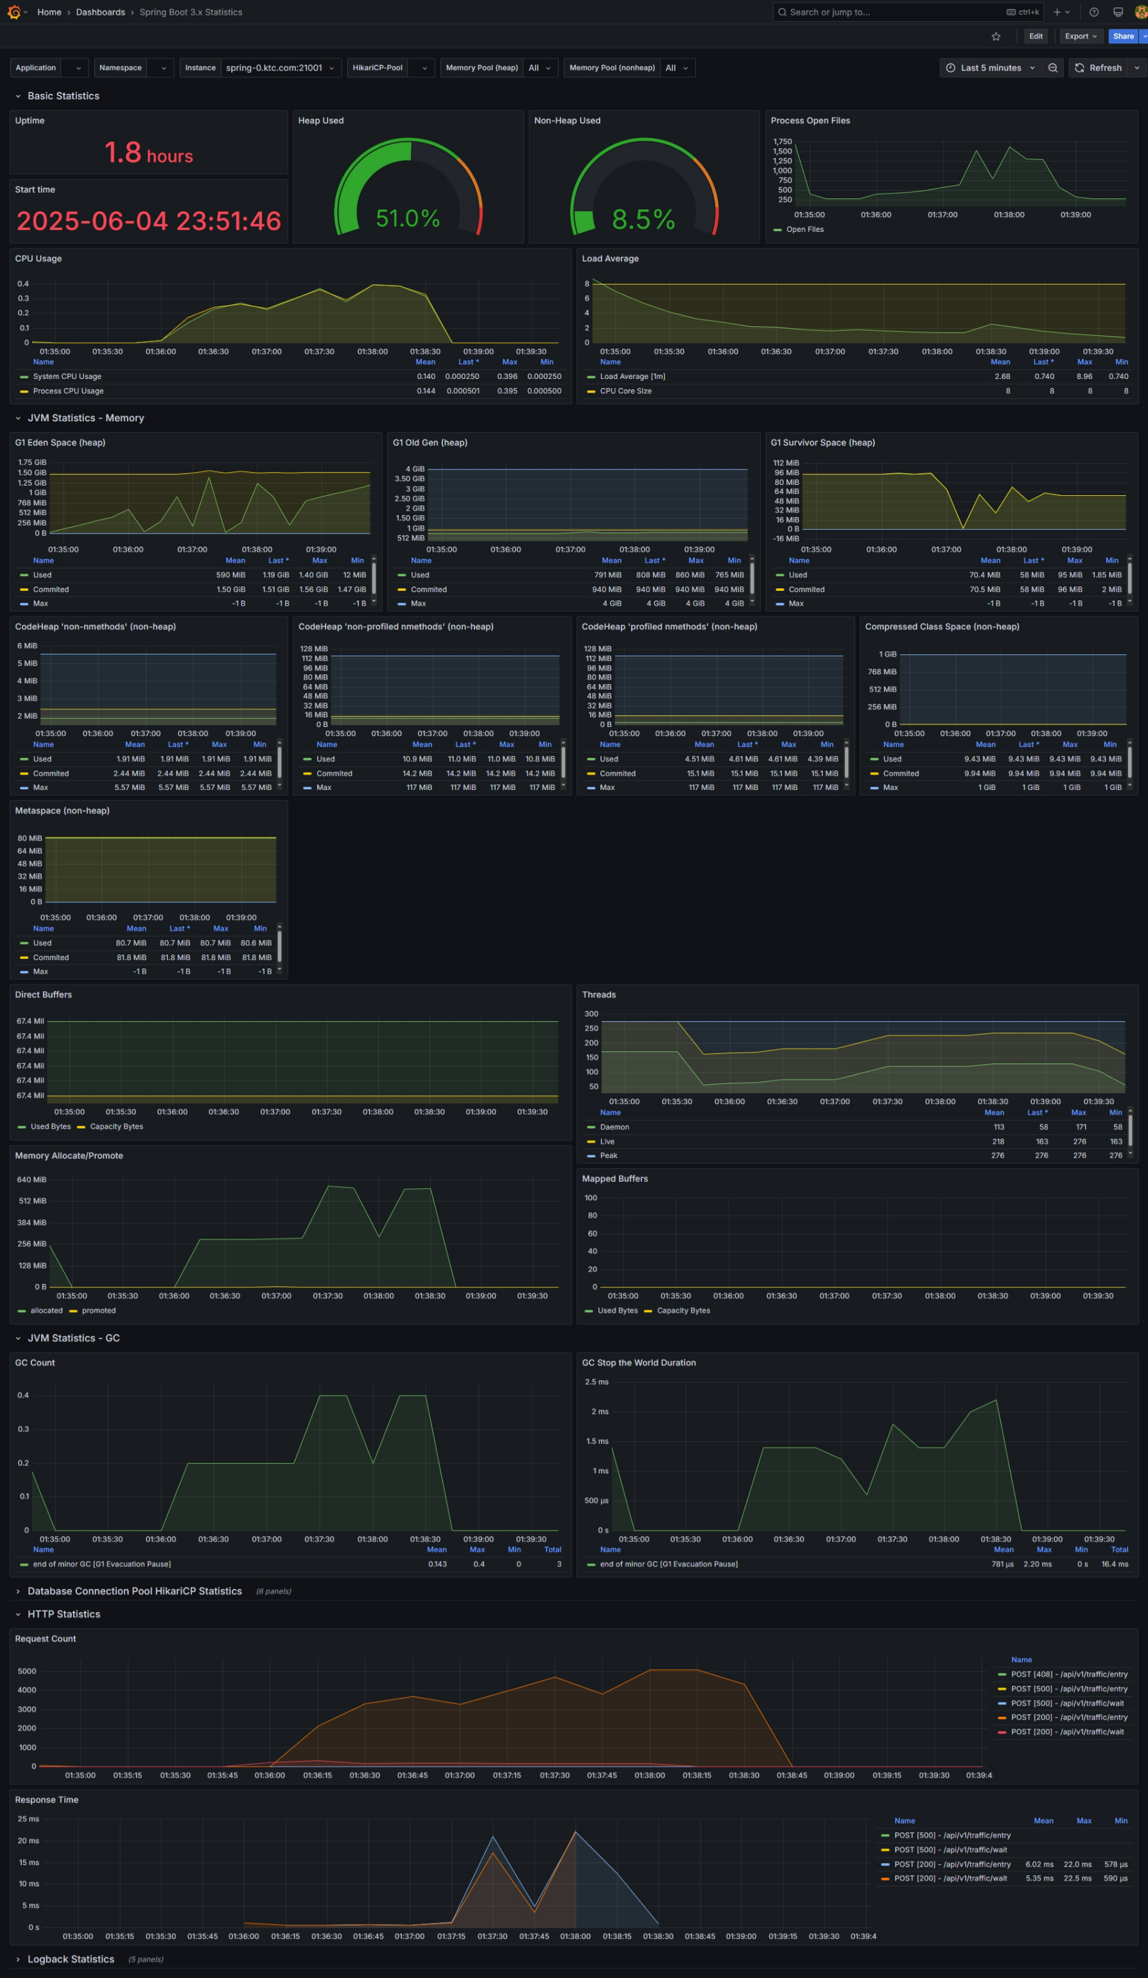This screenshot has width=1148, height=1978.
Task: Click the Edit button
Action: pyautogui.click(x=1036, y=36)
